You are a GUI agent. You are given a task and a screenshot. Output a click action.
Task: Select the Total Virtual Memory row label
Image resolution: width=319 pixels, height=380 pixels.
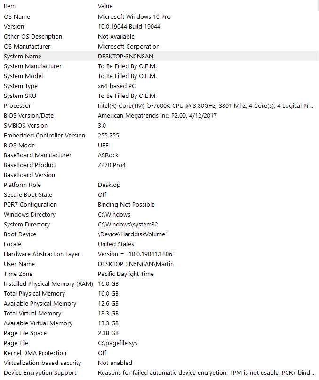pos(32,314)
